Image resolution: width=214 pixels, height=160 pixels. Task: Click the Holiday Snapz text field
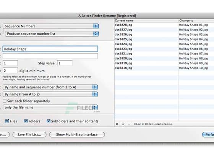pyautogui.click(x=50, y=49)
